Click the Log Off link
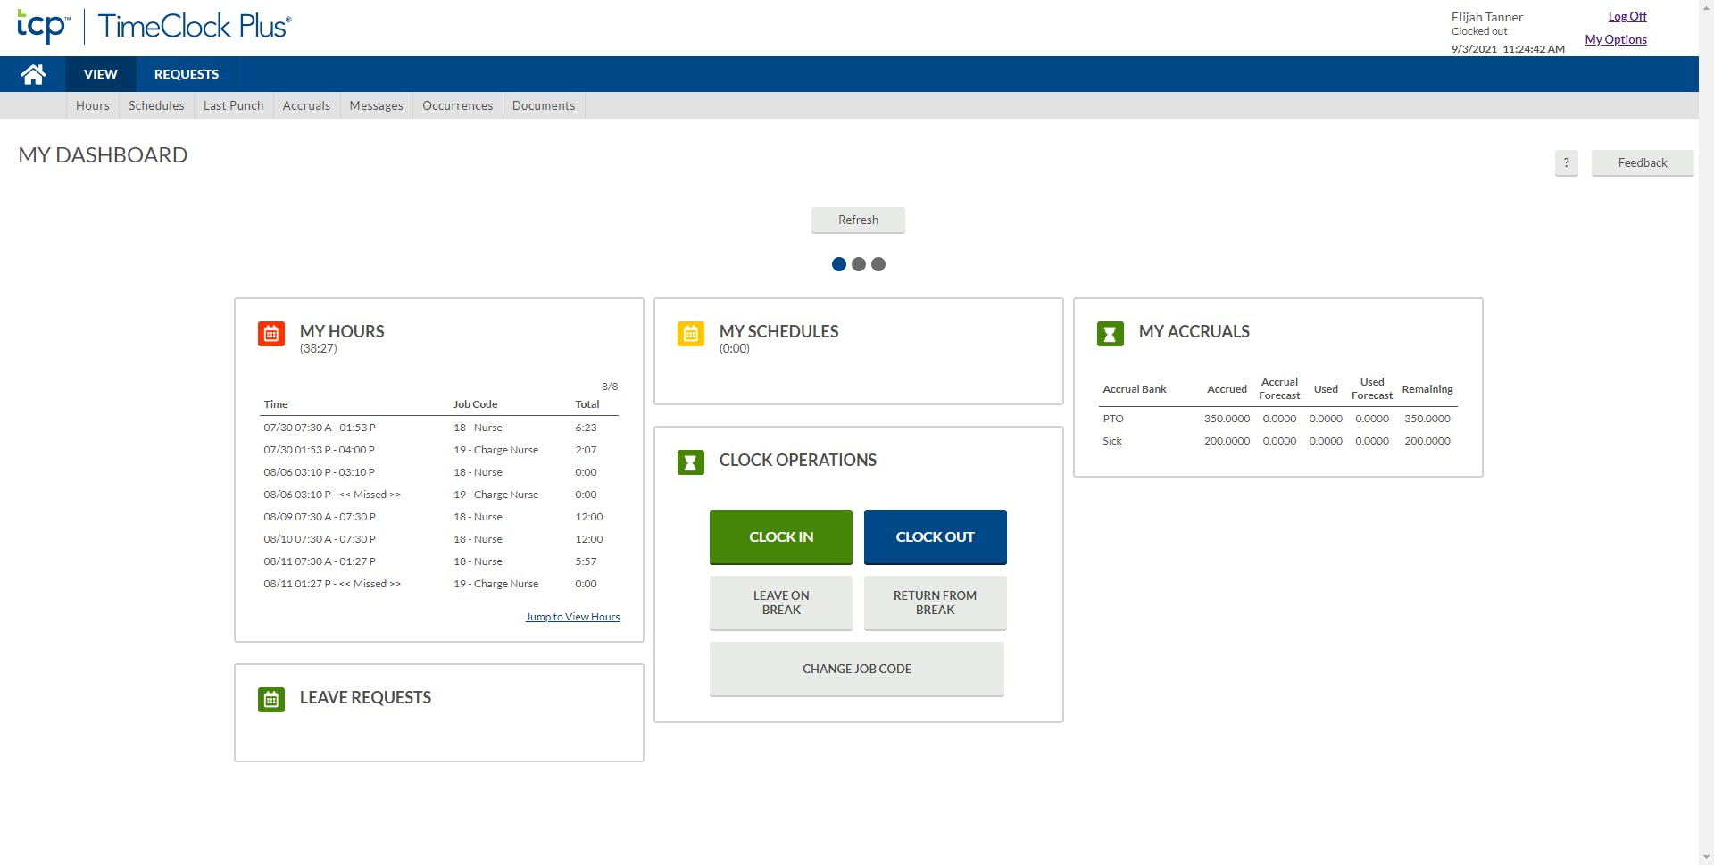1714x865 pixels. pos(1627,16)
